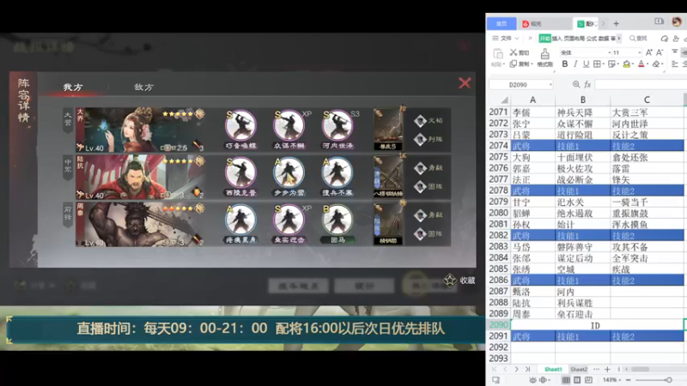Add a new document tab with plus
Image resolution: width=687 pixels, height=386 pixels.
coord(616,24)
